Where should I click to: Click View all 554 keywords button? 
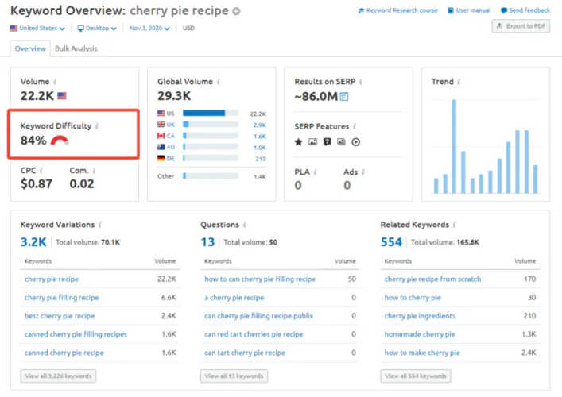(x=416, y=376)
